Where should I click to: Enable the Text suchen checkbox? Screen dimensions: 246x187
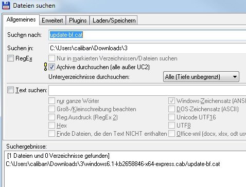pos(10,90)
